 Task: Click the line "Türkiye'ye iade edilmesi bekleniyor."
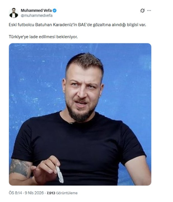click(43, 37)
